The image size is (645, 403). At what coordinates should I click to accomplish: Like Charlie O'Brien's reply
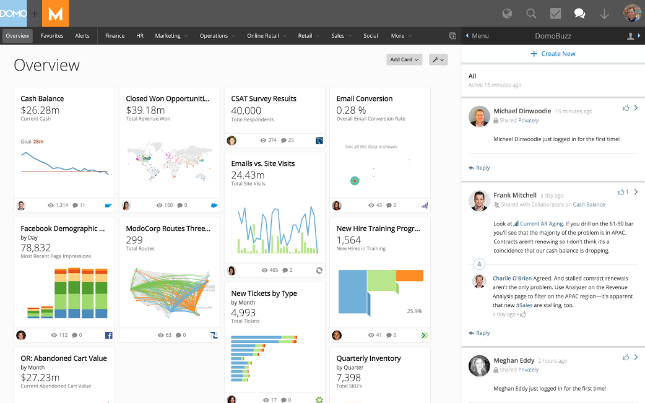(x=523, y=314)
